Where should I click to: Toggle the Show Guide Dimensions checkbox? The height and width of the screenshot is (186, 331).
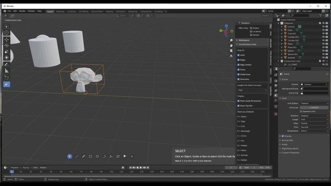pos(238,101)
